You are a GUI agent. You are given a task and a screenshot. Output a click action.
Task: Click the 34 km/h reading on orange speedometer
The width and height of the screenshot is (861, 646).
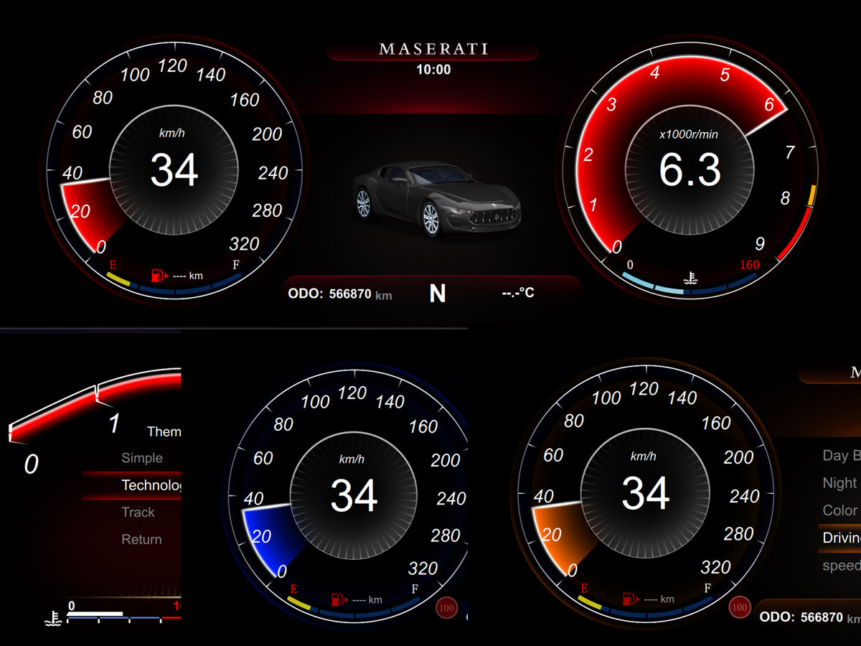646,493
